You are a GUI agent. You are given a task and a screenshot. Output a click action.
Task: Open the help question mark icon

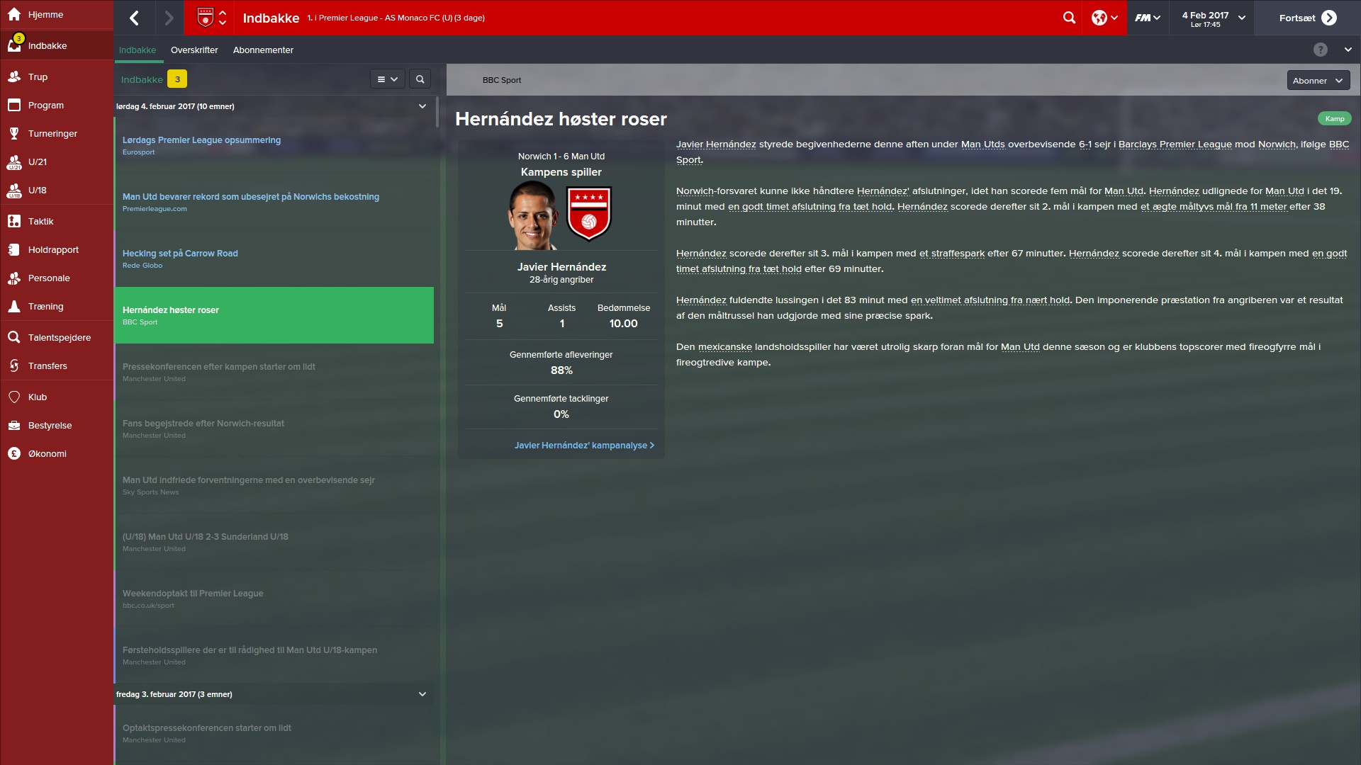pos(1320,50)
